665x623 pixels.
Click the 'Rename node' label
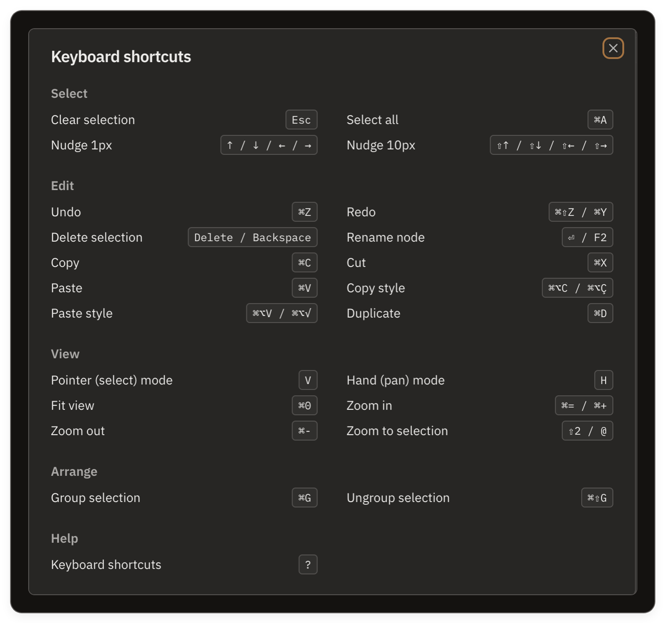(385, 237)
